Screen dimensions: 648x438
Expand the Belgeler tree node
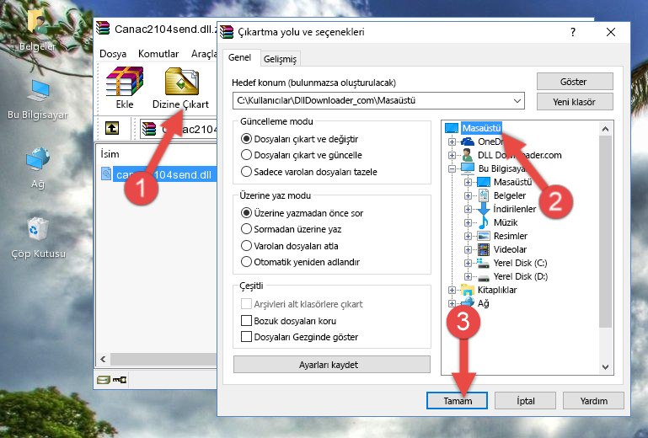468,196
